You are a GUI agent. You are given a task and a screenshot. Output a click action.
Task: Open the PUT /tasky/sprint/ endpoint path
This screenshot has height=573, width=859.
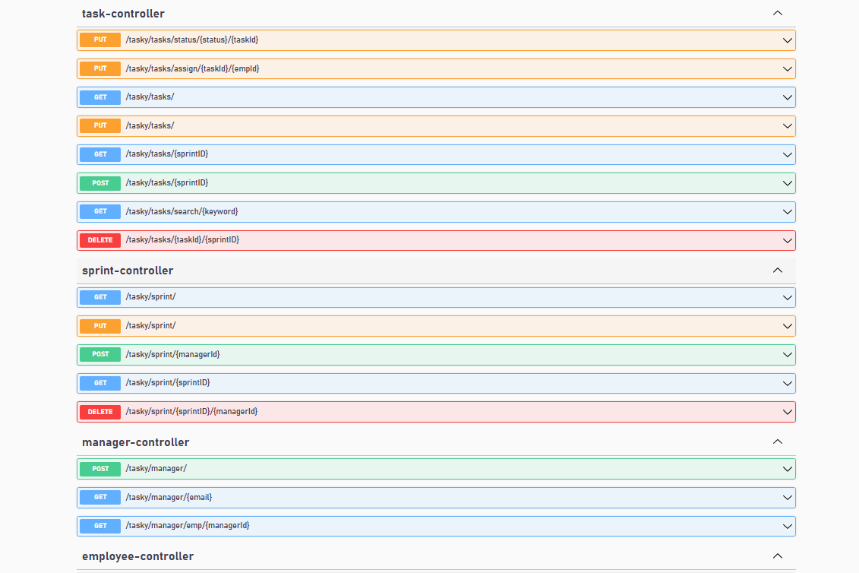(x=150, y=325)
